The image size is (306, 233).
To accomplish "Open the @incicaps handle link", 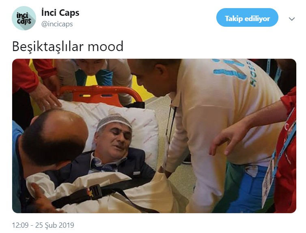I will (x=57, y=24).
